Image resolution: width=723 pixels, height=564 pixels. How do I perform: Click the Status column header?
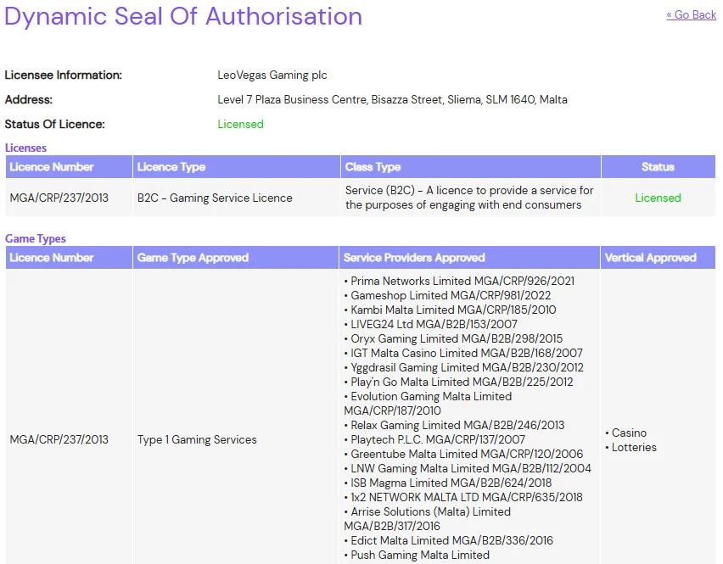point(658,167)
